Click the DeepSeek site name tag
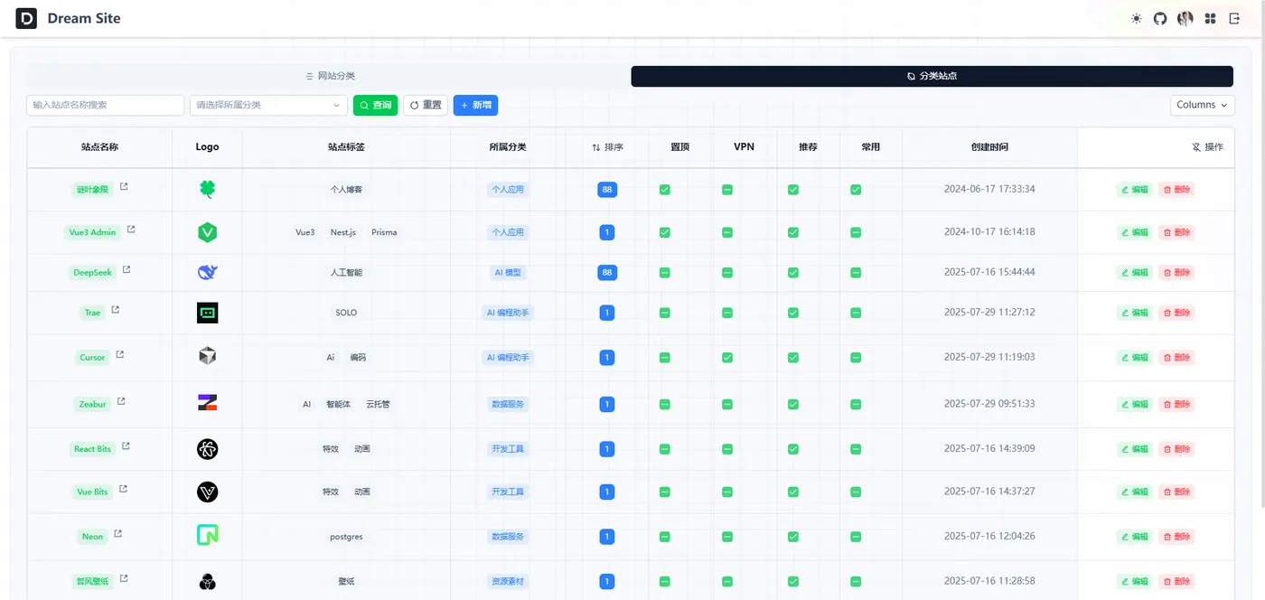Viewport: 1265px width, 600px height. click(92, 272)
